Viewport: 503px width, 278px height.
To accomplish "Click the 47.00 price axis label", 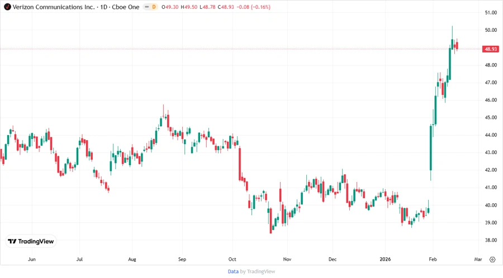I will [491, 82].
